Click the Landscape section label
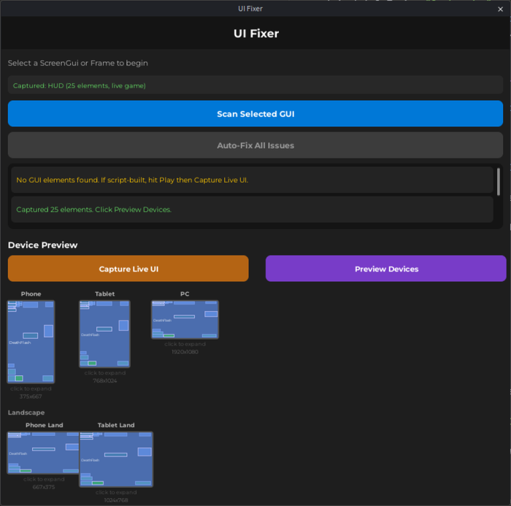This screenshot has width=511, height=506. [26, 413]
